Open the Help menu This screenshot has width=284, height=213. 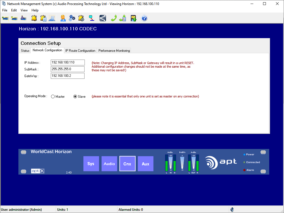(35, 10)
